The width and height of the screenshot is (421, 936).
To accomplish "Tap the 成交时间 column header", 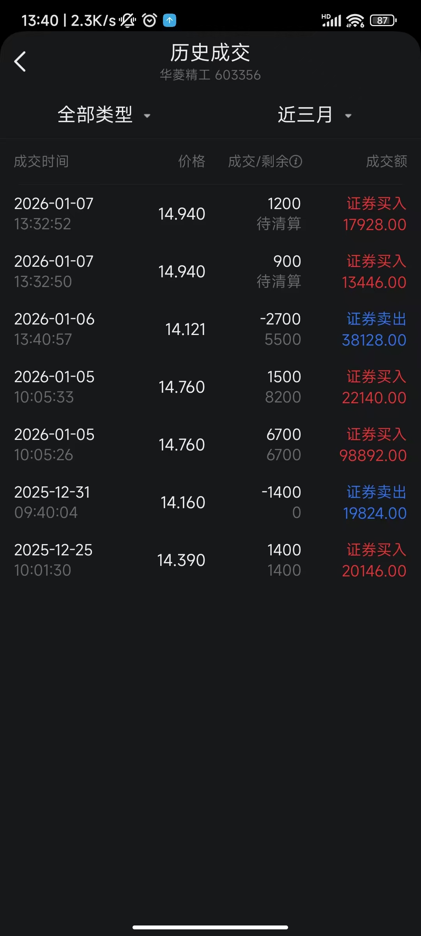I will [x=41, y=161].
